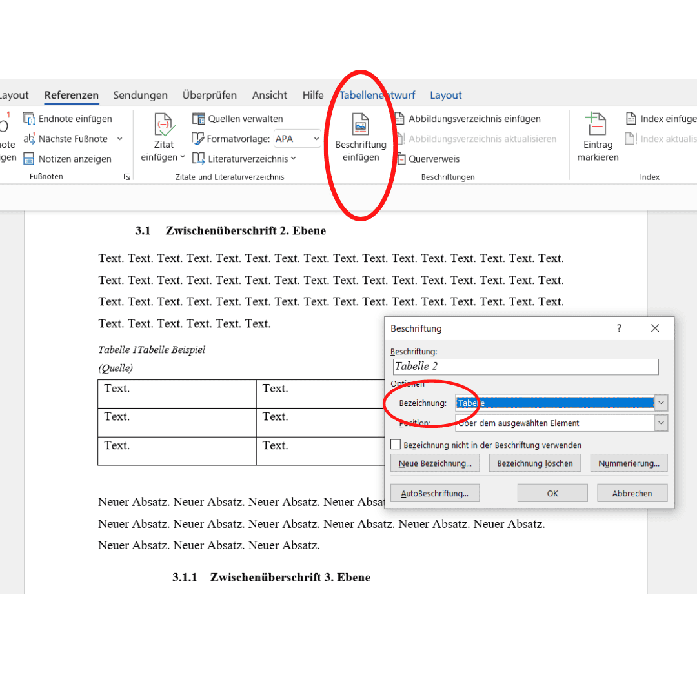Expand the Bezeichnung combo box arrow
The width and height of the screenshot is (697, 697).
[661, 403]
